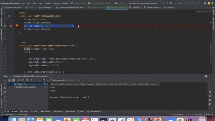Screen dimensions: 215x121
Task: Click Git update project arrow icon
Action: click(184, 3)
